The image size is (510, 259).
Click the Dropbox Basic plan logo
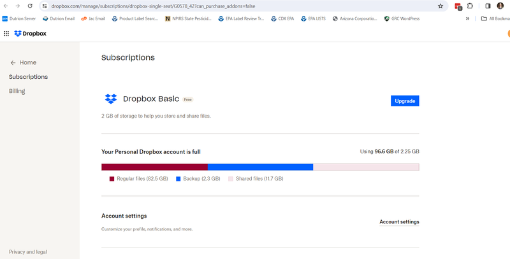point(111,99)
